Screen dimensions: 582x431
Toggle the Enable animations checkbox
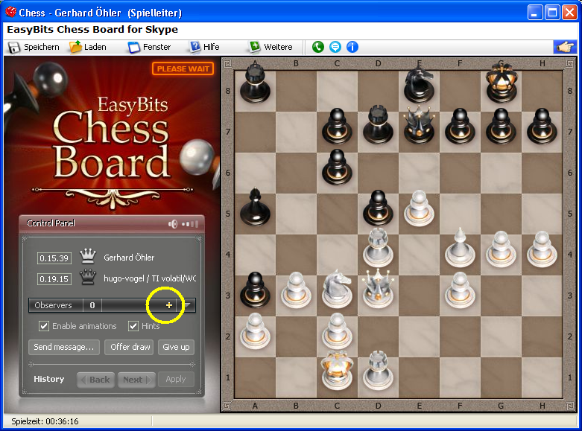(x=44, y=326)
